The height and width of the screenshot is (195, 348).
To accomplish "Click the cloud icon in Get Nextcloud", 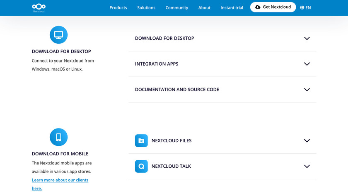I will pos(258,7).
